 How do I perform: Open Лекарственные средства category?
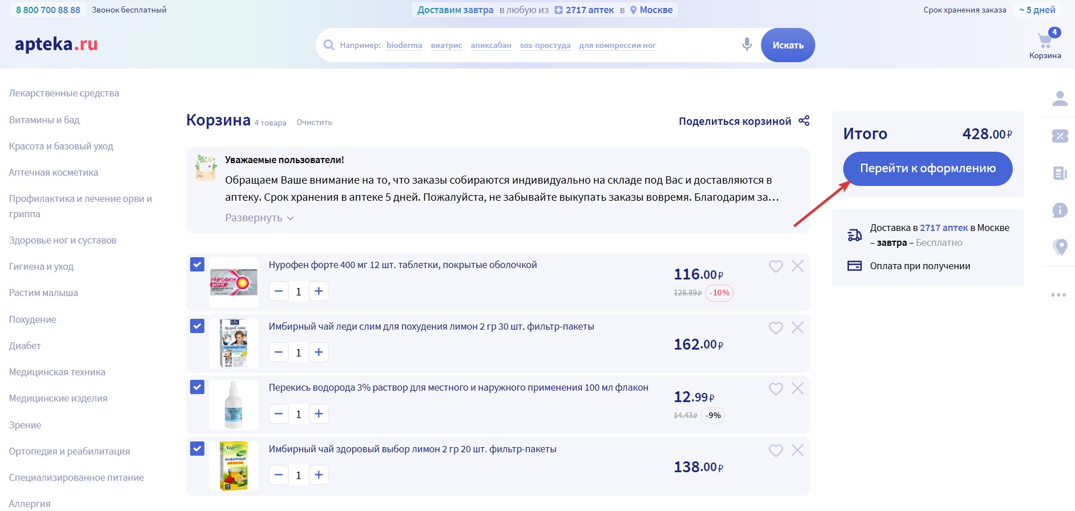(64, 93)
